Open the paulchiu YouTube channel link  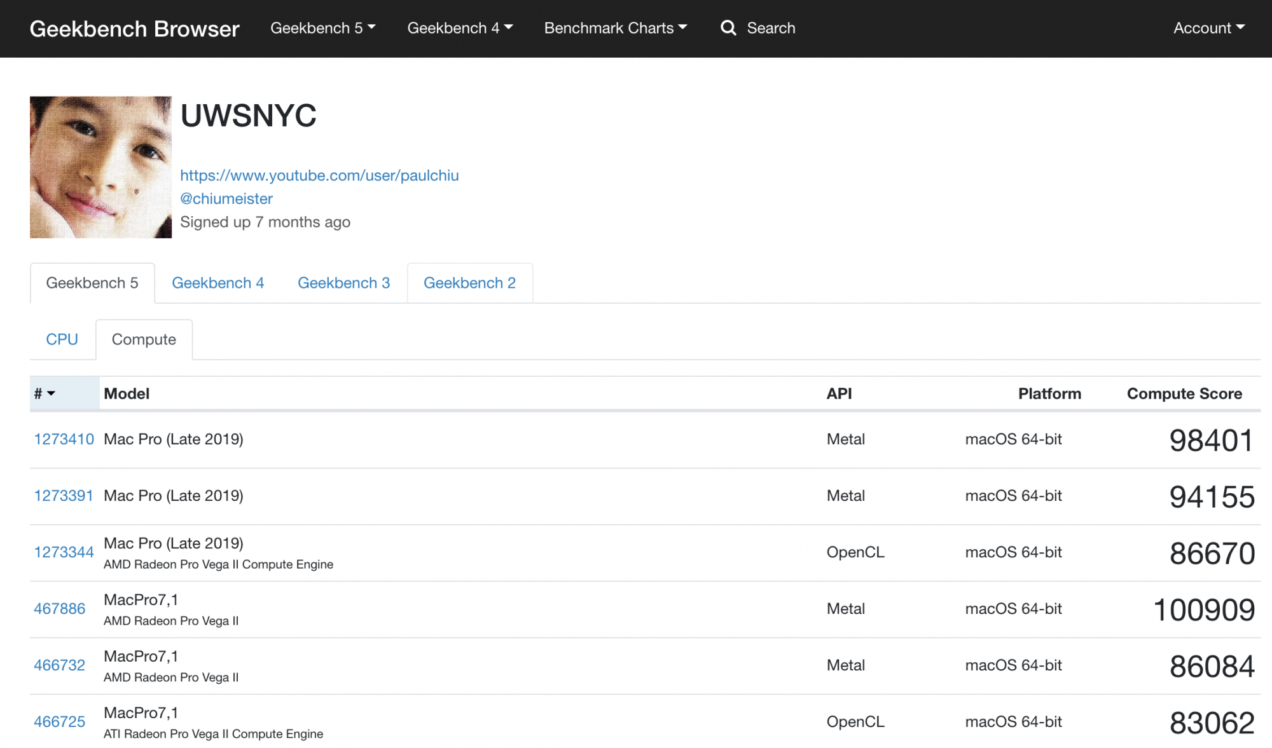point(319,175)
